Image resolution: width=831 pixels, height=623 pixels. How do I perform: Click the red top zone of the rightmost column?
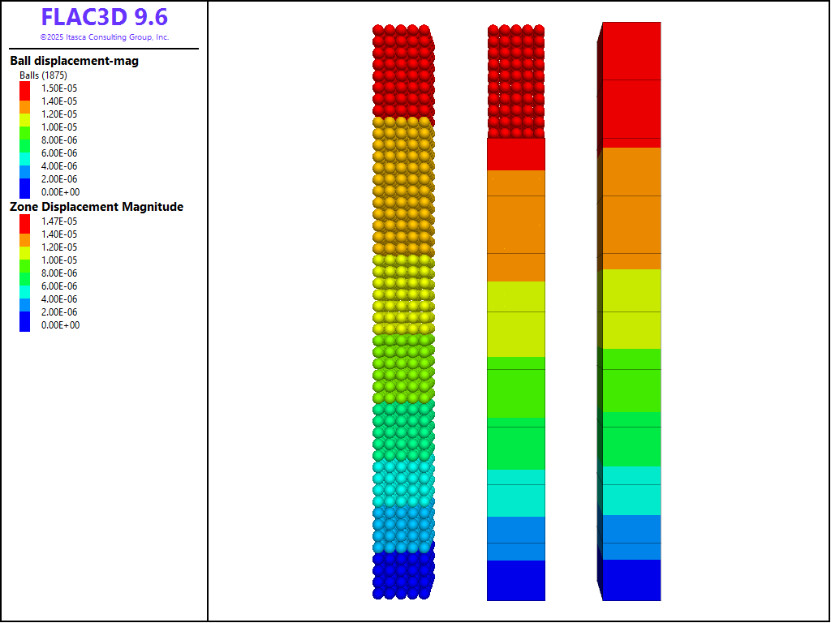631,81
